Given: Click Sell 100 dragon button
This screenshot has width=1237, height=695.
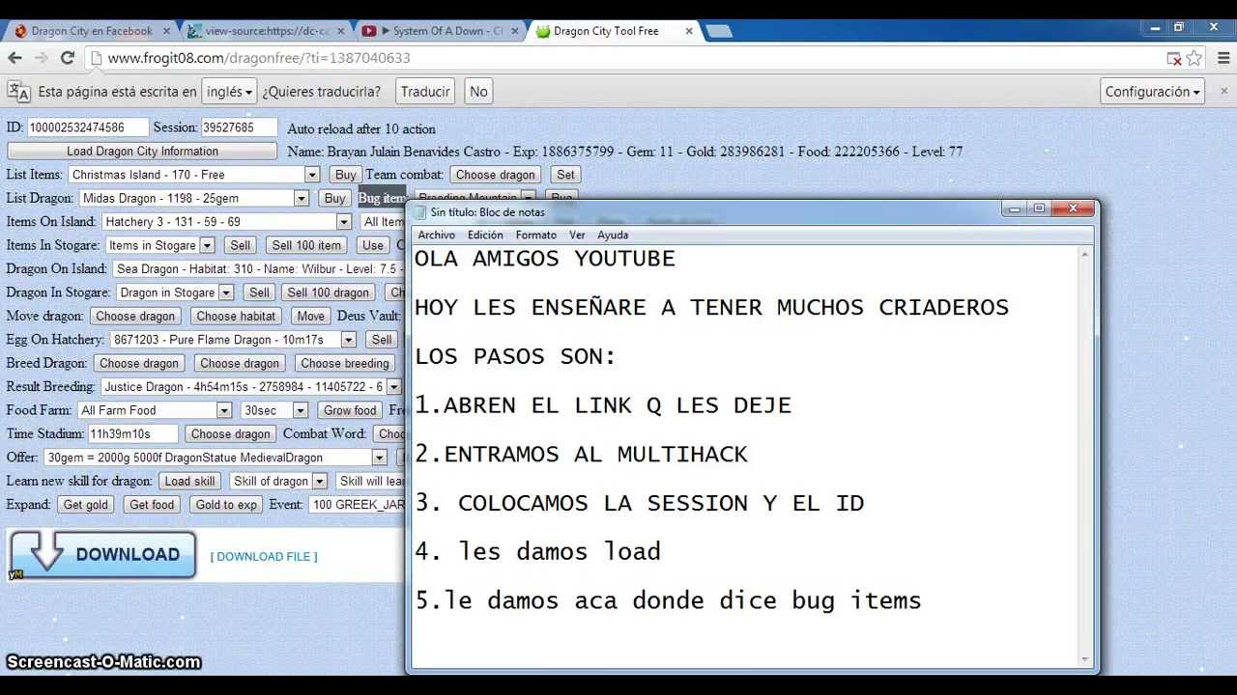Looking at the screenshot, I should 328,292.
